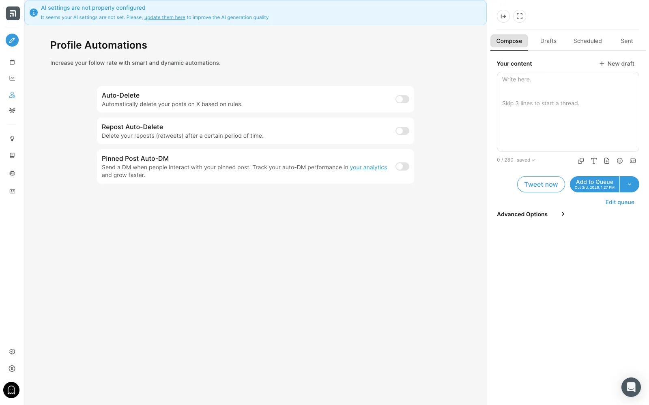This screenshot has height=405, width=649.
Task: Open the calendar icon in the sidebar
Action: 12,62
